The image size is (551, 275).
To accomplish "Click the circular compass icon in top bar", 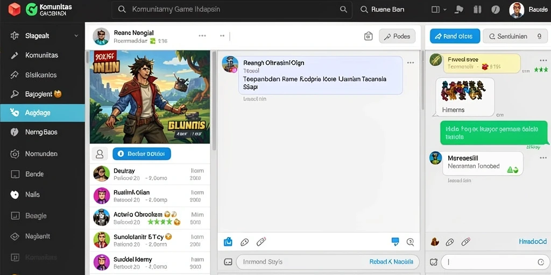I will pos(496,10).
